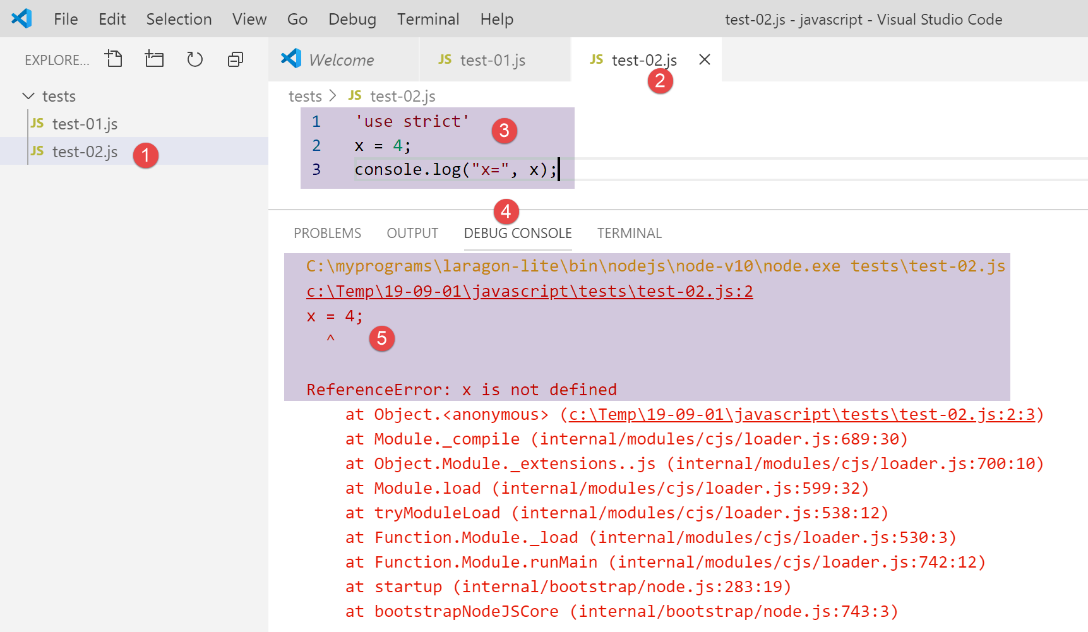Follow the test-02.js:2:3 stack trace link
The width and height of the screenshot is (1088, 632).
(802, 414)
